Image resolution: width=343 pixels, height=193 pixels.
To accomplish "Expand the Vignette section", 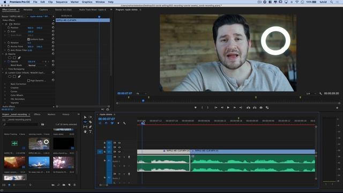I will point(5,102).
